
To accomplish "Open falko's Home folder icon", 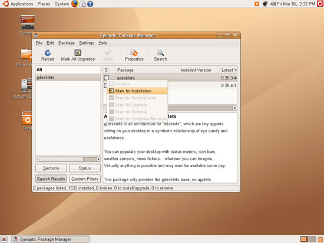I will (x=27, y=54).
